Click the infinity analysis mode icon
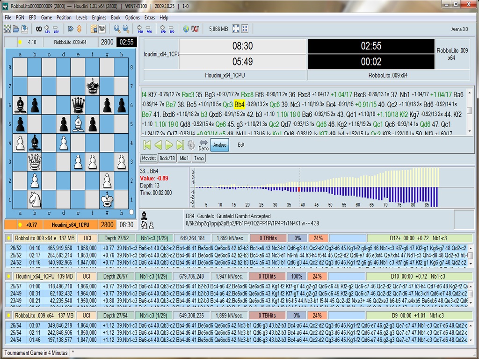 (39, 29)
